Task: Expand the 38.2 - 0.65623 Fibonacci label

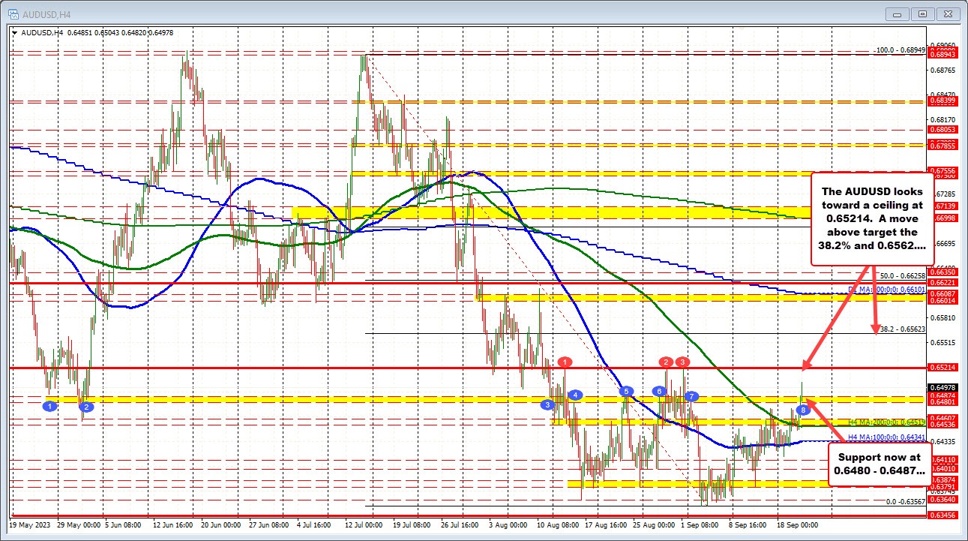Action: tap(903, 330)
